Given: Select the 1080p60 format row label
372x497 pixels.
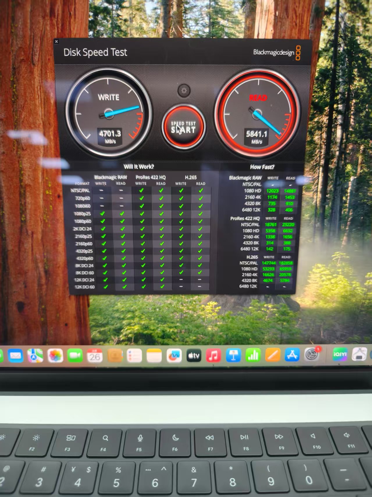Looking at the screenshot, I should 83,221.
